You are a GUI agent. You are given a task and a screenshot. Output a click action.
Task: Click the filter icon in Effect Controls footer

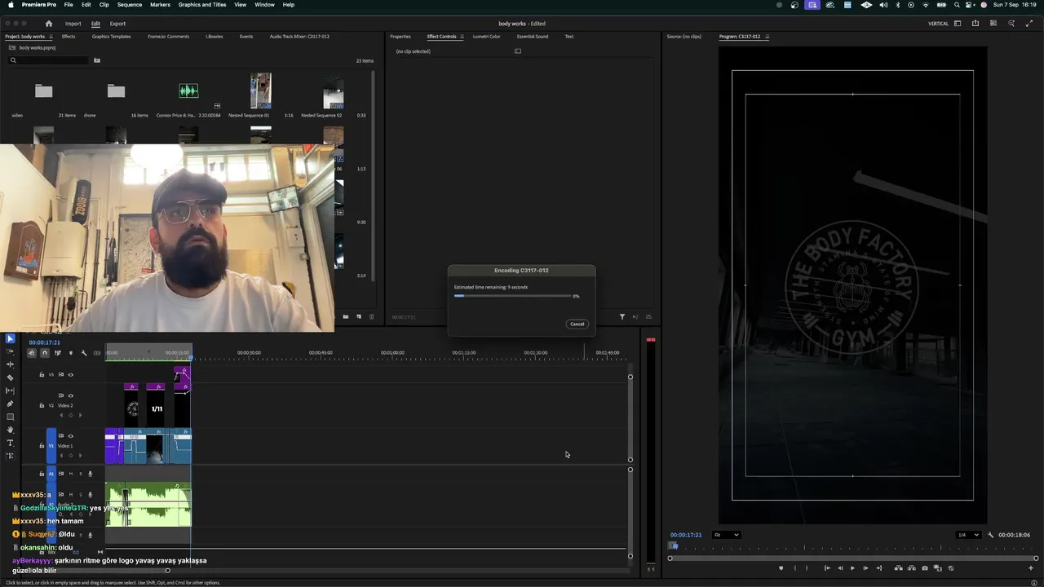click(x=622, y=316)
